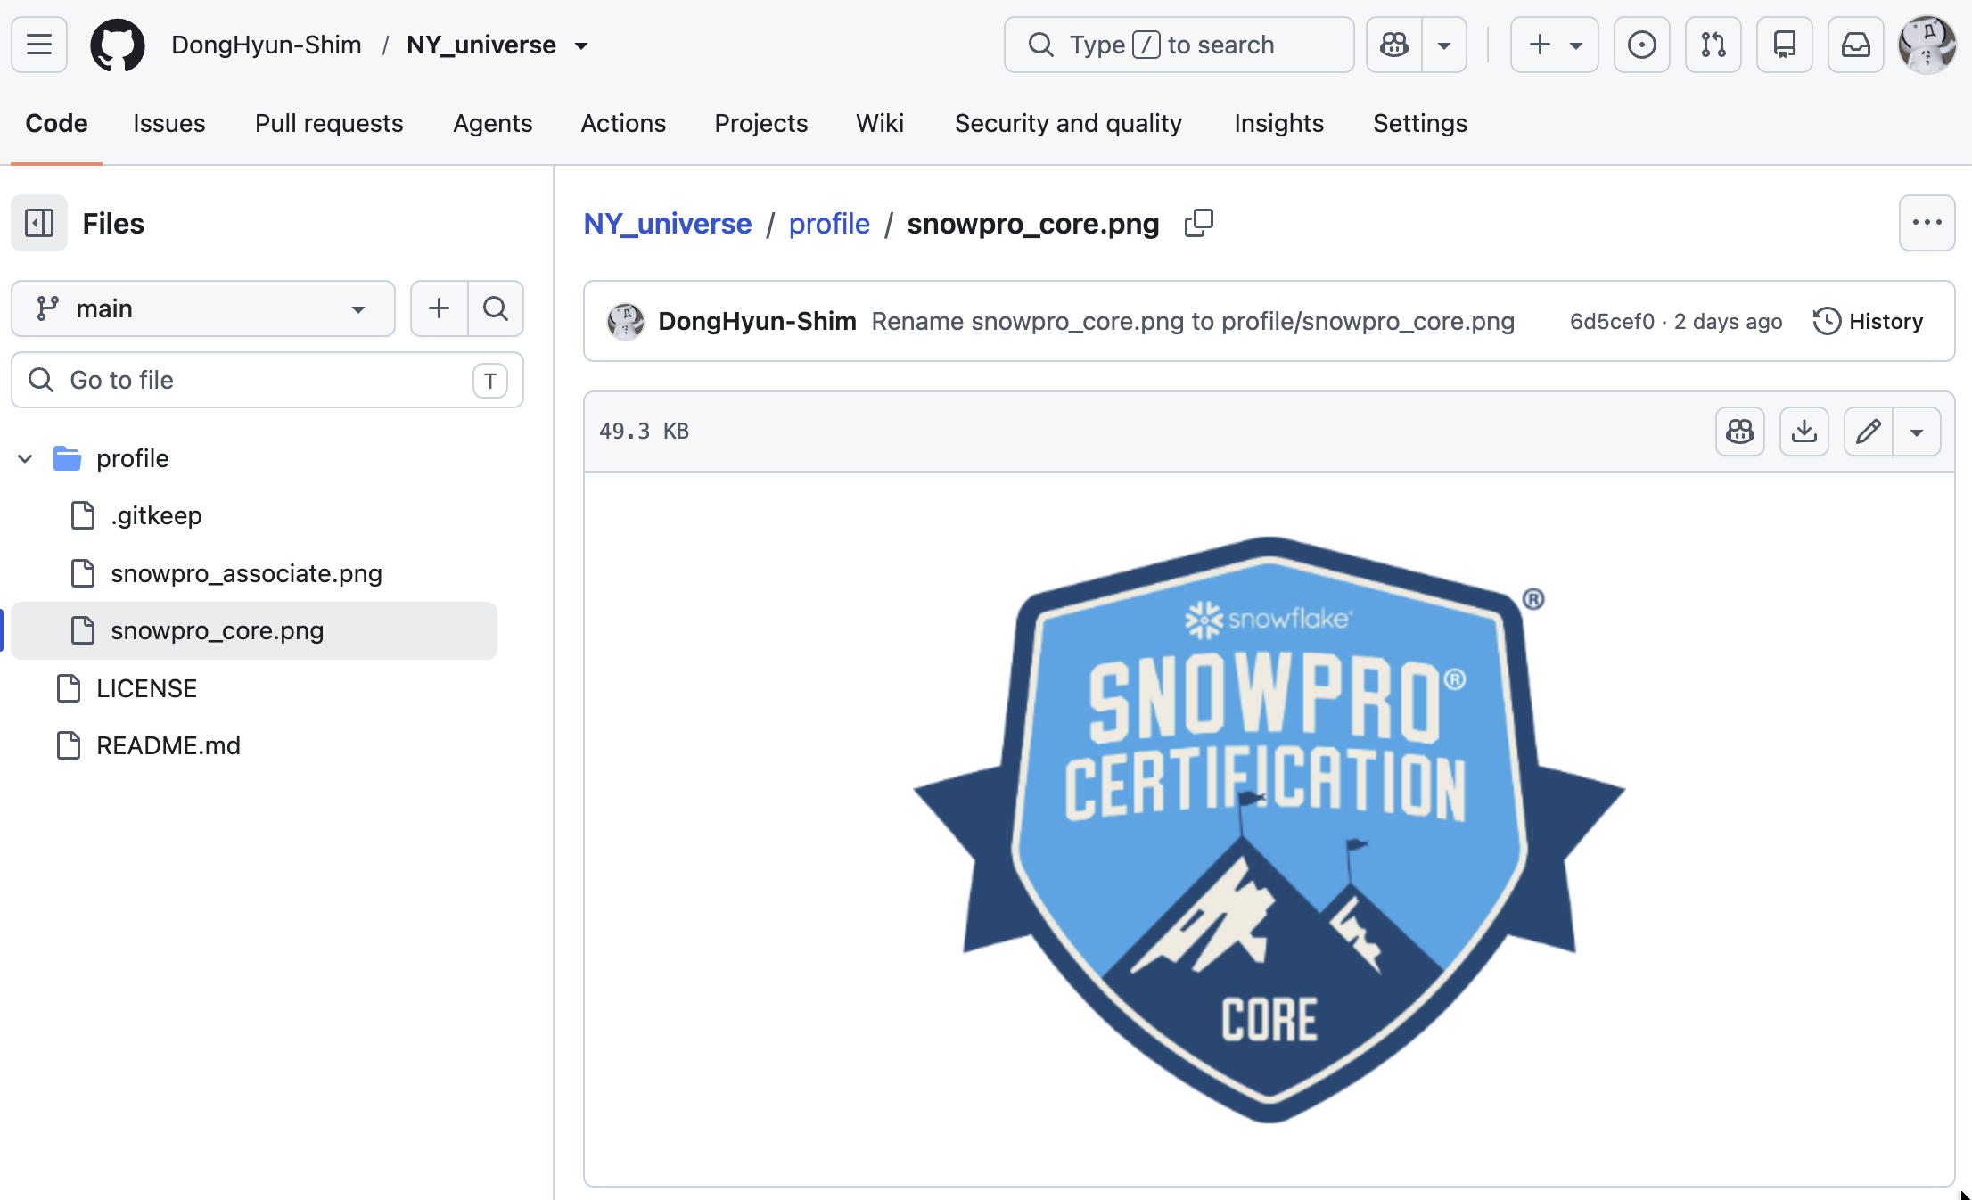Open the Wiki tab

pos(880,123)
